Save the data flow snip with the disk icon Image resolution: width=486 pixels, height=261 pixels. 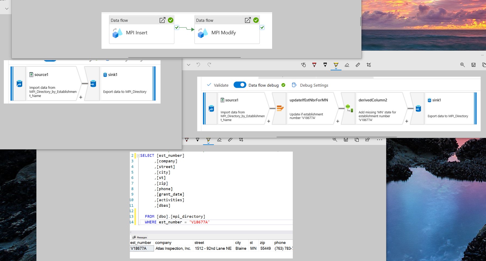473,65
